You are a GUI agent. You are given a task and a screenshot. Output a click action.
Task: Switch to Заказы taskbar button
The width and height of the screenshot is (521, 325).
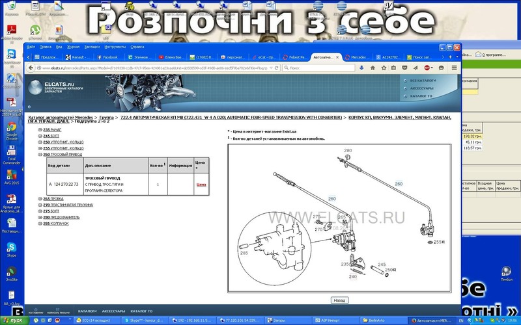click(289, 320)
